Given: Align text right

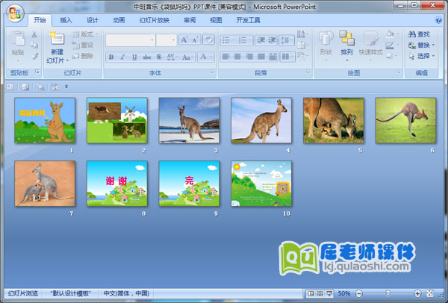Looking at the screenshot, I should pyautogui.click(x=249, y=57).
